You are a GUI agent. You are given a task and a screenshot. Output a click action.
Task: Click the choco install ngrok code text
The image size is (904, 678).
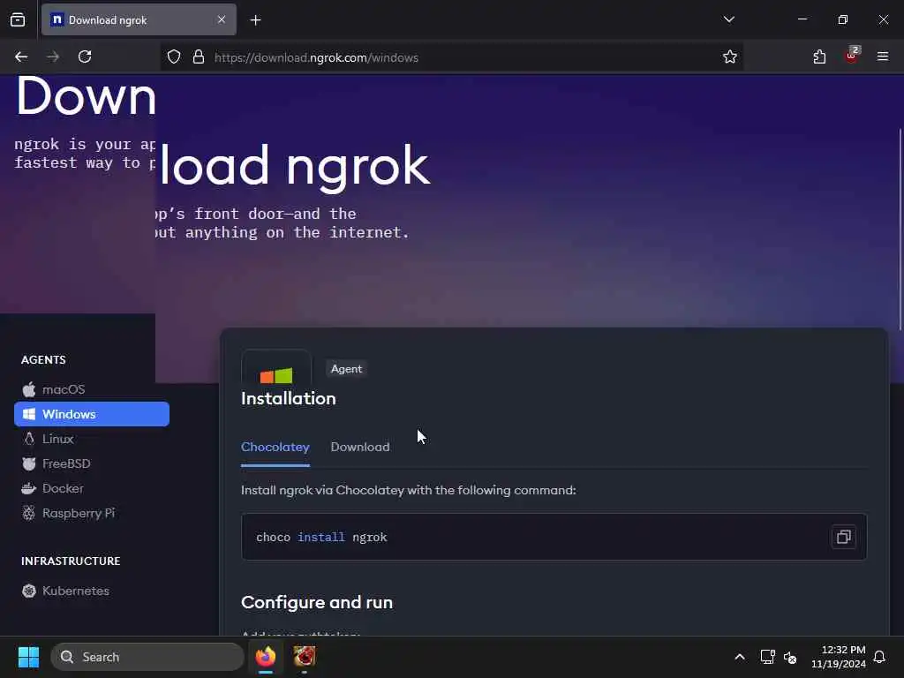321,538
